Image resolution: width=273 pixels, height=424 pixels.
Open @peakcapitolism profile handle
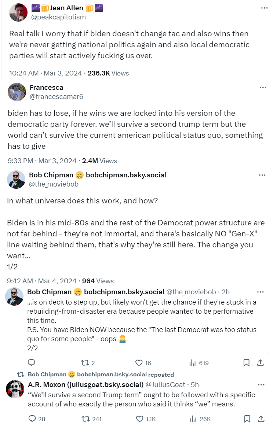click(58, 17)
